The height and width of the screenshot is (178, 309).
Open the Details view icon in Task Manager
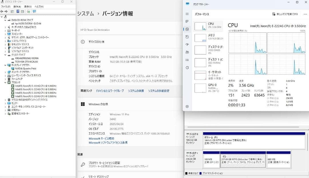[187, 60]
